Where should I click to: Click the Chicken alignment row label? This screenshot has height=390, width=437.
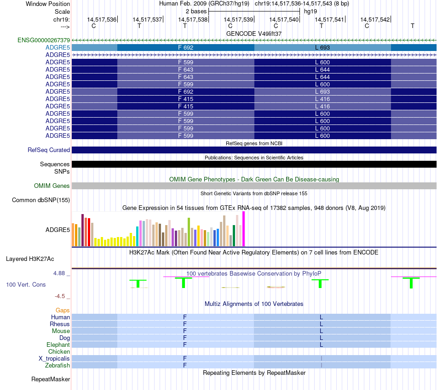click(x=59, y=351)
